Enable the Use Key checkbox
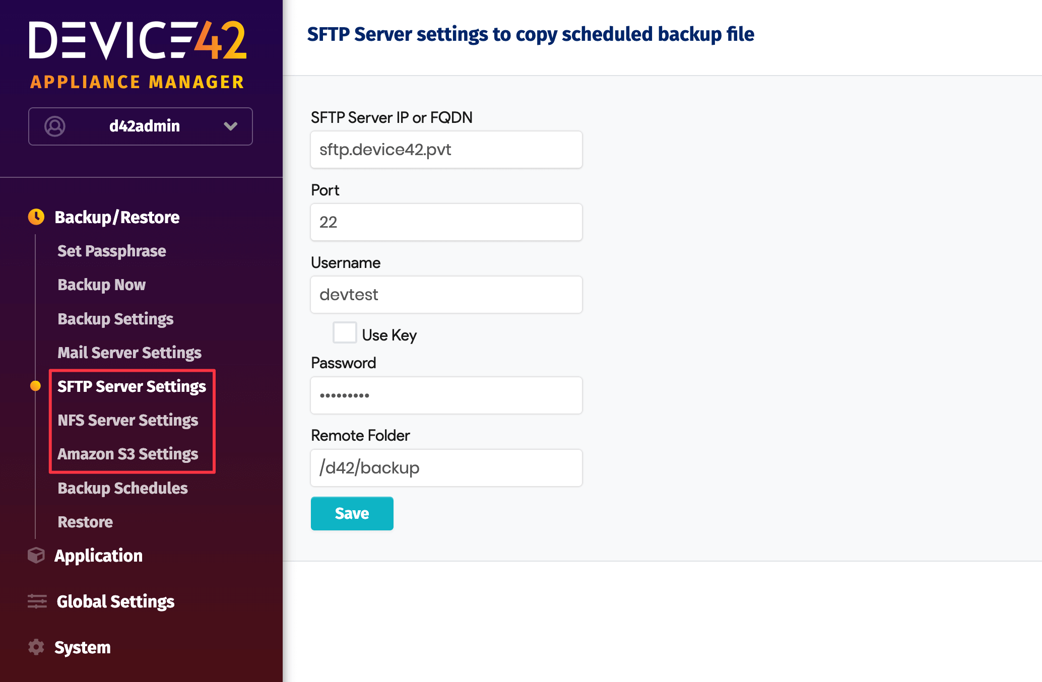Viewport: 1042px width, 682px height. point(345,333)
